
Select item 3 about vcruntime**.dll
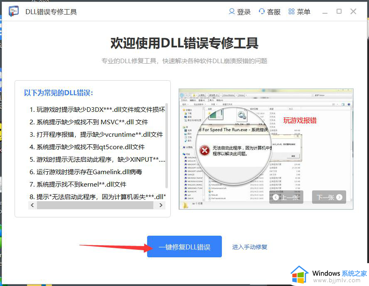tap(96, 134)
